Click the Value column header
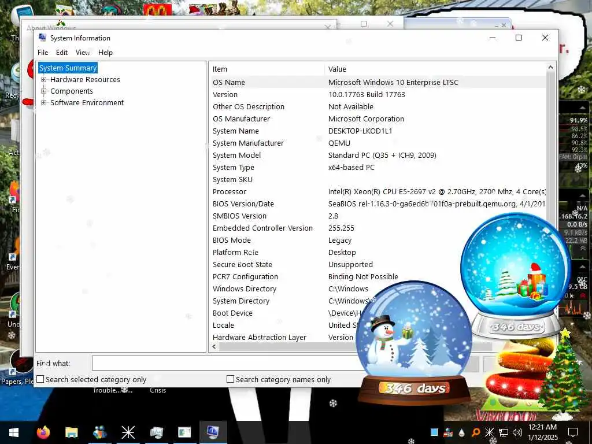The width and height of the screenshot is (592, 444). tap(435, 69)
